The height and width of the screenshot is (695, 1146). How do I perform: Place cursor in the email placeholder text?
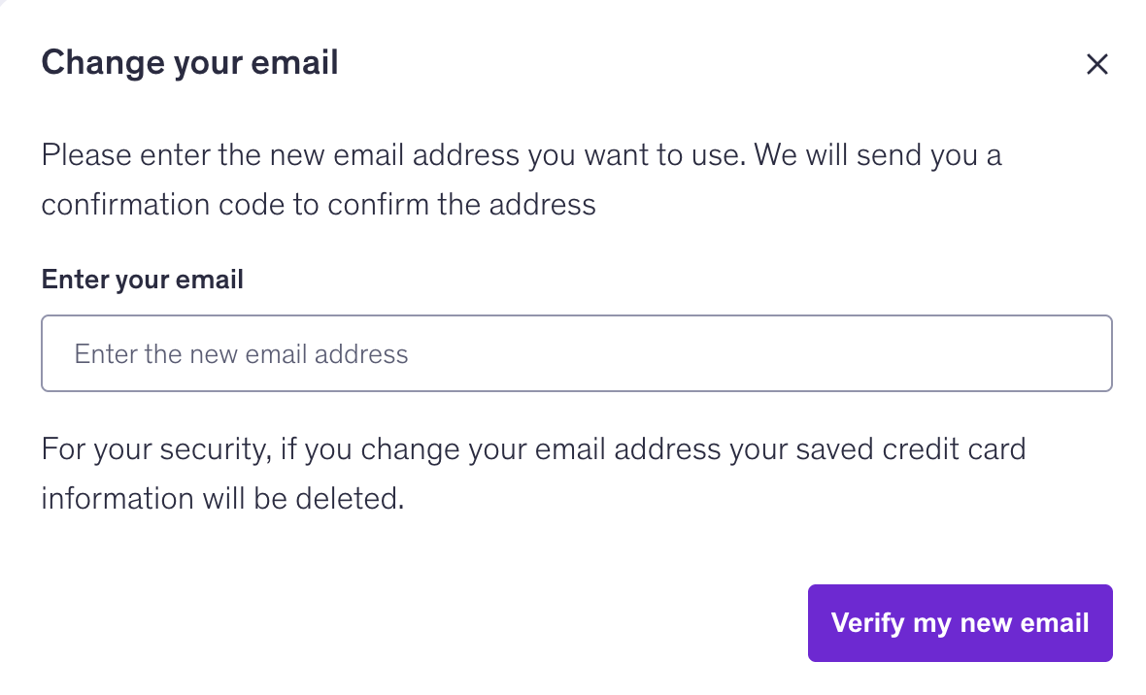tap(241, 354)
